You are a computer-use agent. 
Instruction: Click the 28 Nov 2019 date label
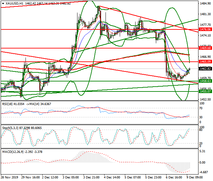click(10, 177)
